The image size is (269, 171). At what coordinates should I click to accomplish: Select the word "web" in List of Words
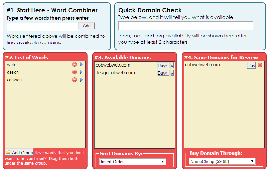(x=11, y=65)
